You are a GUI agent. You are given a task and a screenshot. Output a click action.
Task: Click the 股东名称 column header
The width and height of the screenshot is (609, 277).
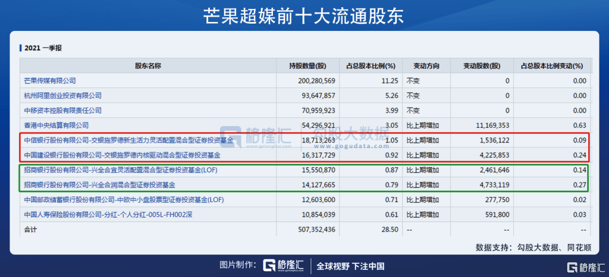tap(148, 66)
